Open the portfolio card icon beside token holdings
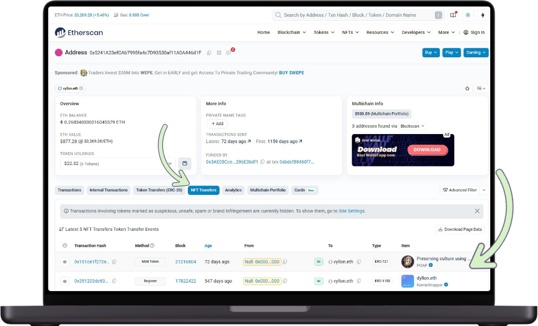 coord(184,163)
